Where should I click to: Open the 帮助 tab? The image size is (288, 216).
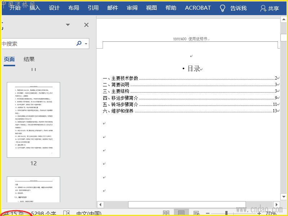point(171,8)
